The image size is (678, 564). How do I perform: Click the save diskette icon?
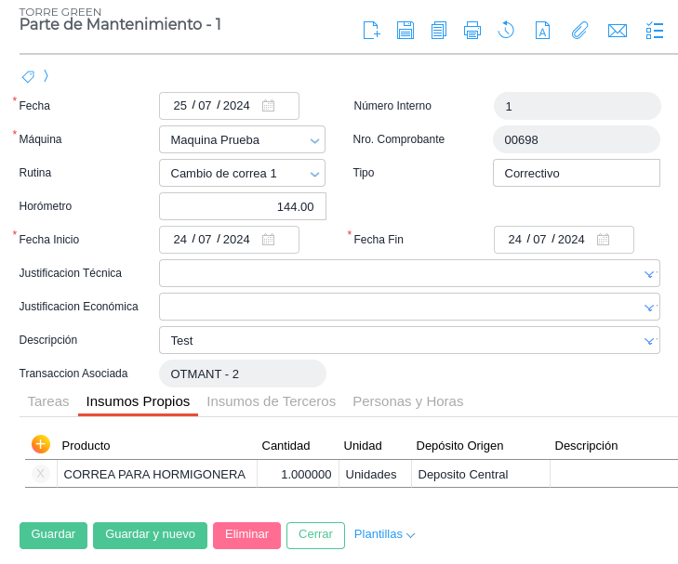[x=405, y=31]
